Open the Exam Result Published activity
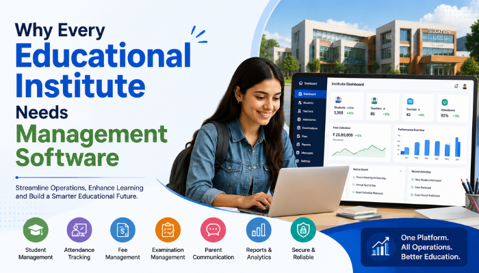 pos(425,195)
